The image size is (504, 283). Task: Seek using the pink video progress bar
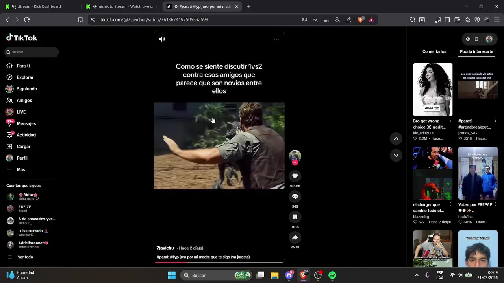coord(219,262)
